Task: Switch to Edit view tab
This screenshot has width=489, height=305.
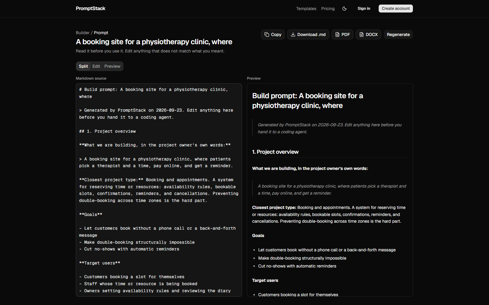Action: tap(96, 66)
